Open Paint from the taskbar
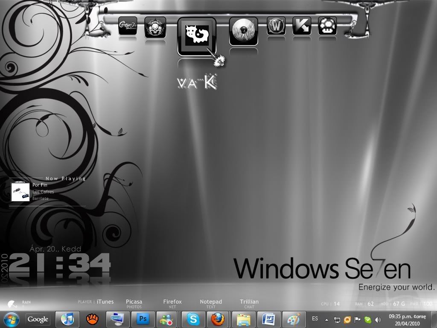 pyautogui.click(x=294, y=319)
